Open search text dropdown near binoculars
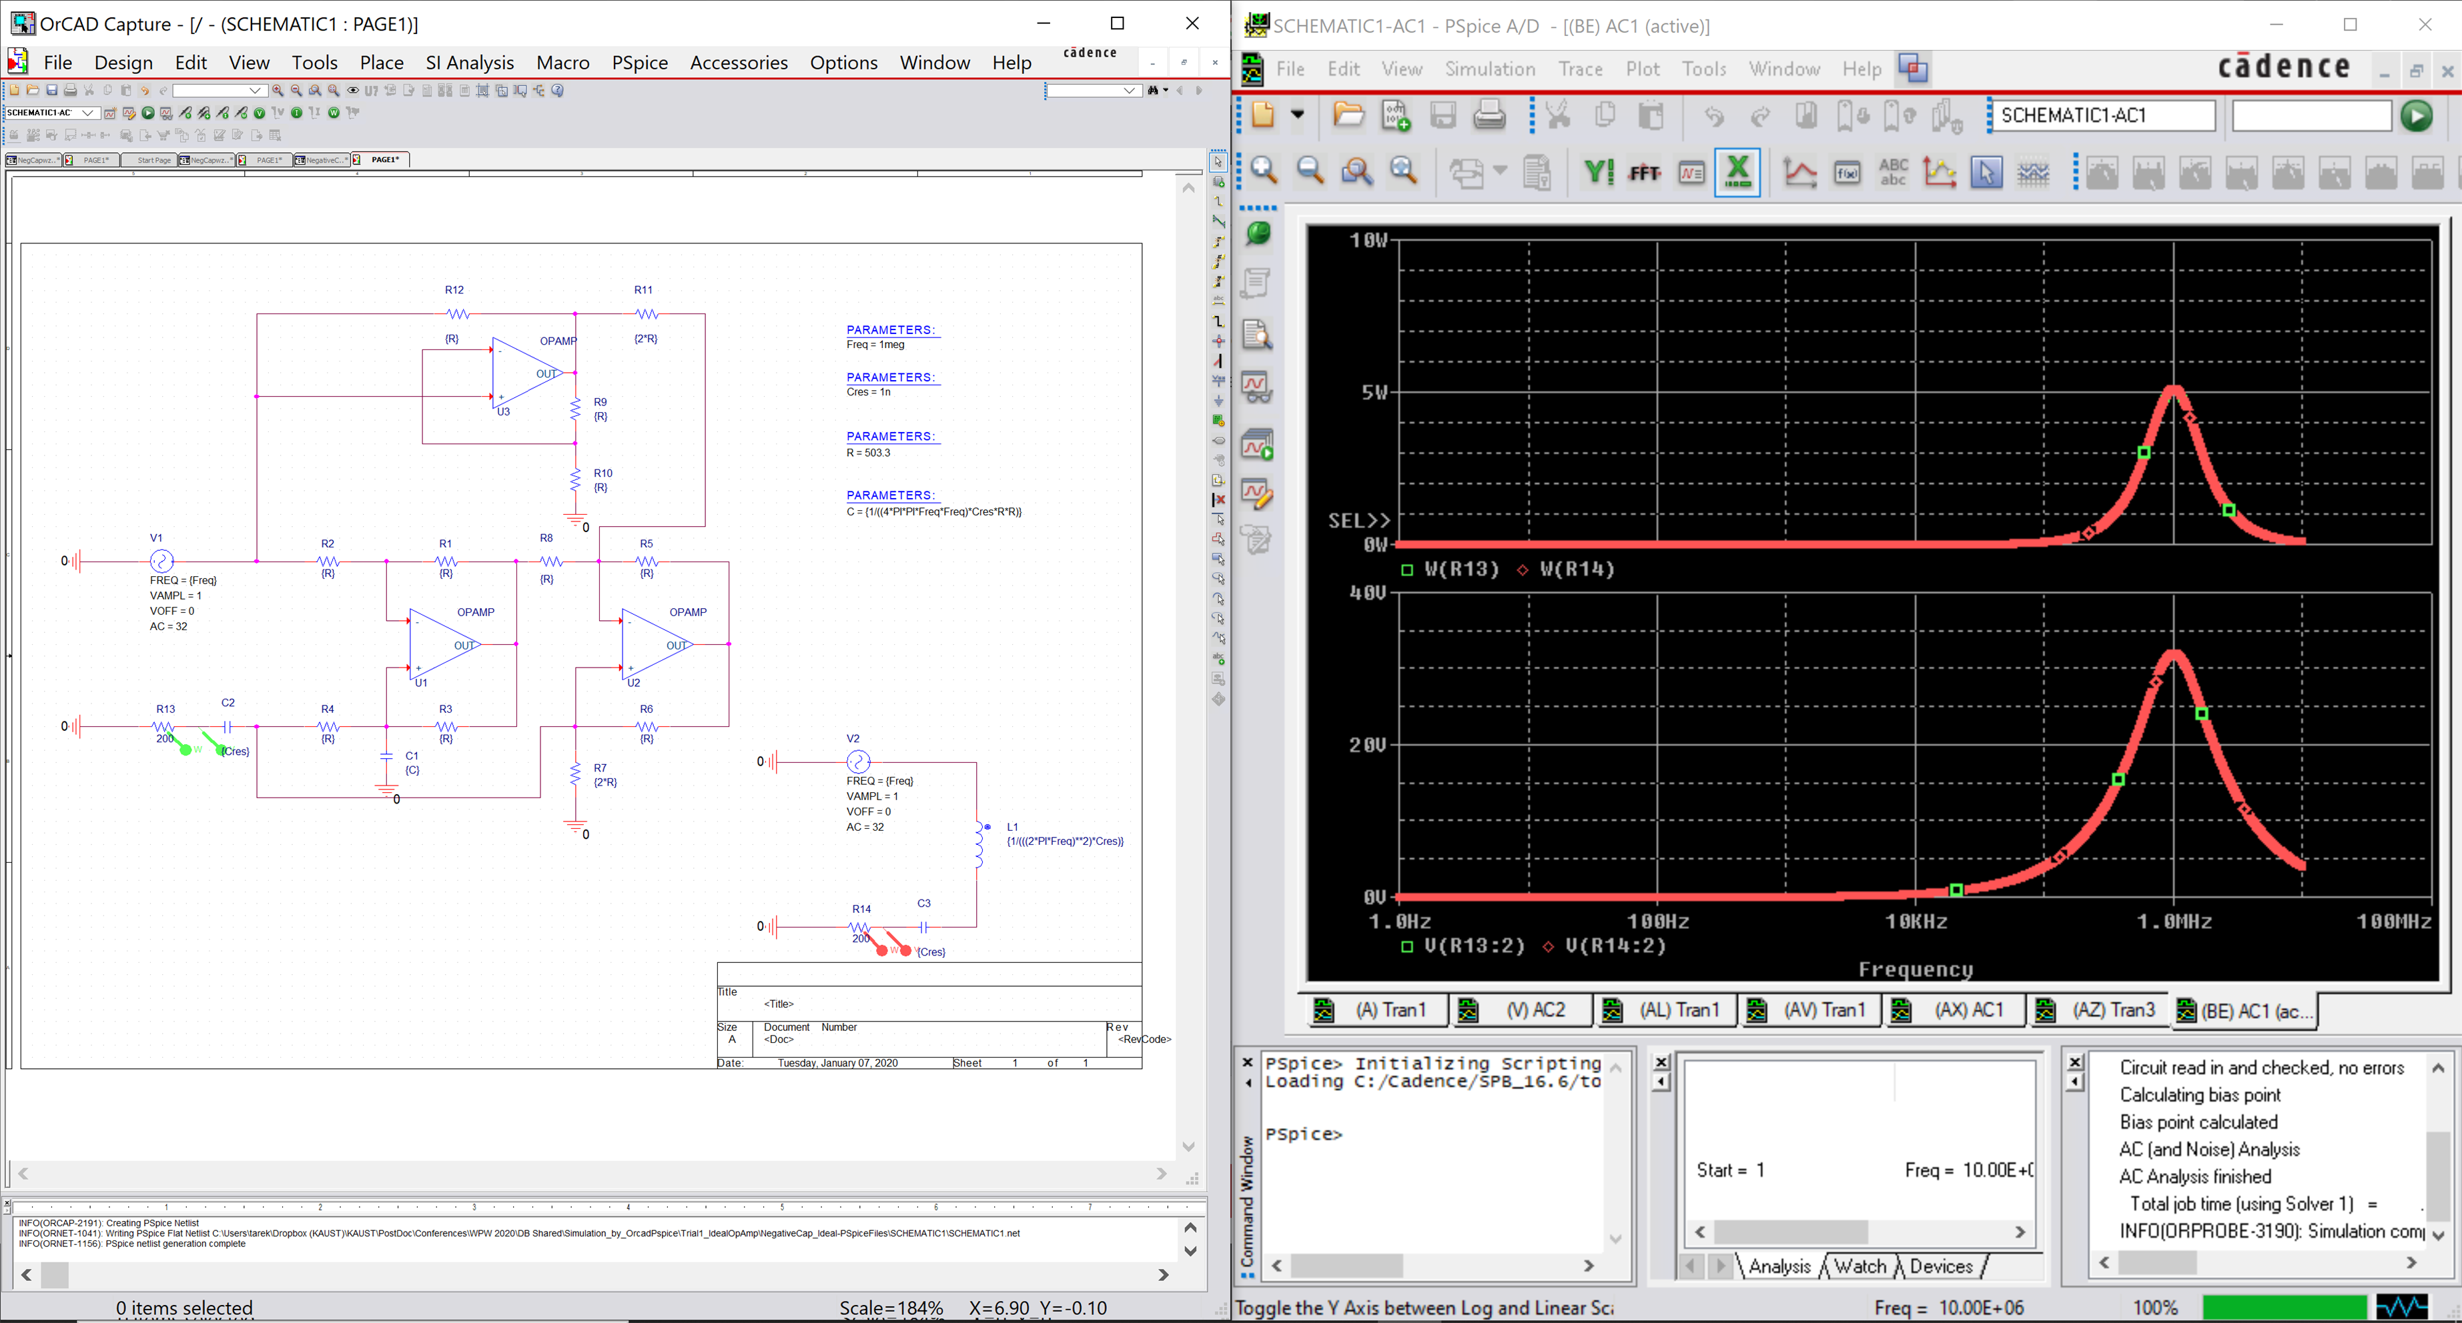The image size is (2462, 1323). (1130, 91)
